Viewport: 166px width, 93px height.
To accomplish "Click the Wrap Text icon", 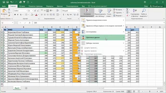I will [x=58, y=11].
